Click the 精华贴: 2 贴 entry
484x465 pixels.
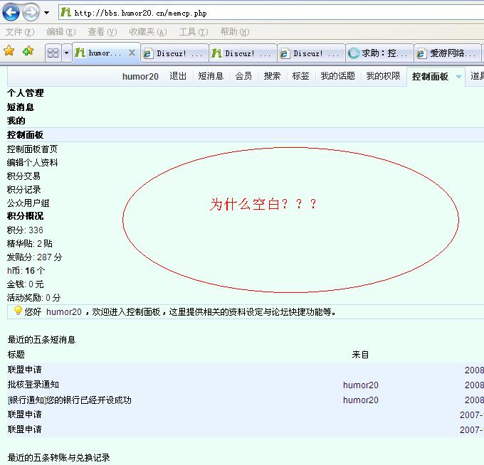(30, 244)
